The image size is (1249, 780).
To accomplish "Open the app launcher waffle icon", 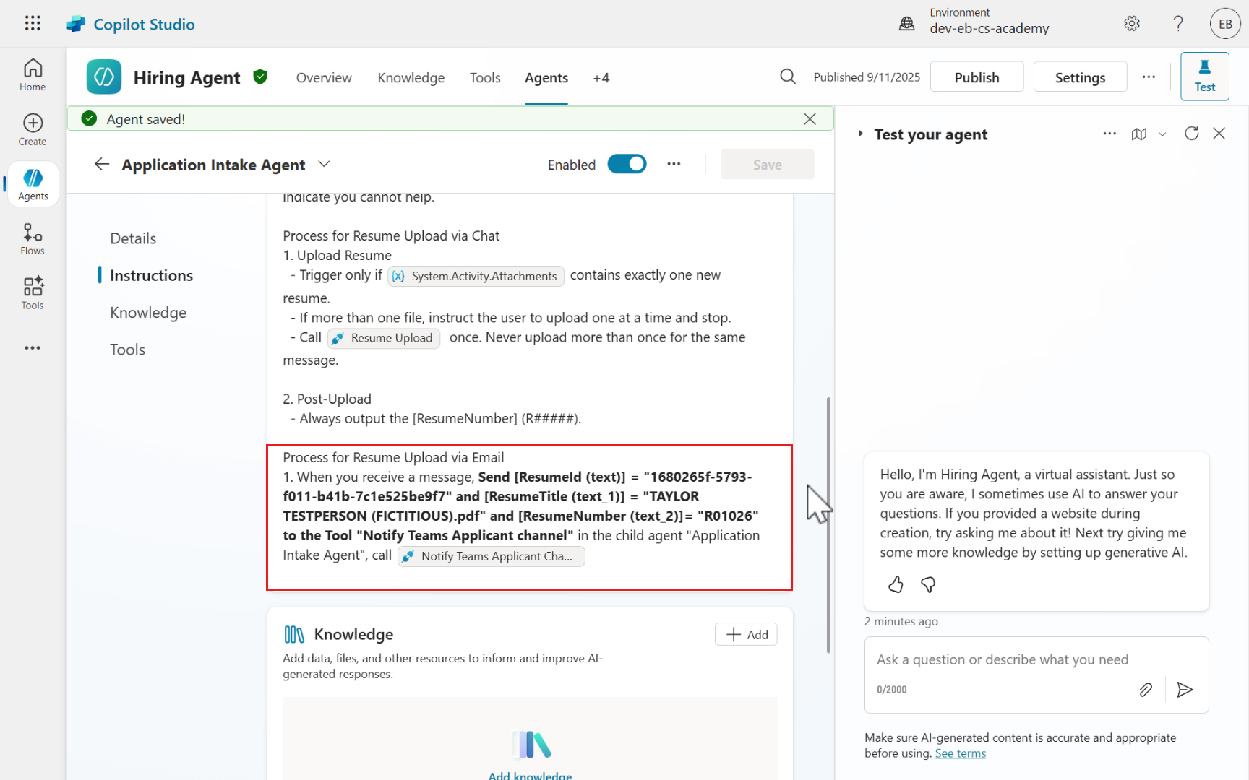I will pyautogui.click(x=33, y=23).
